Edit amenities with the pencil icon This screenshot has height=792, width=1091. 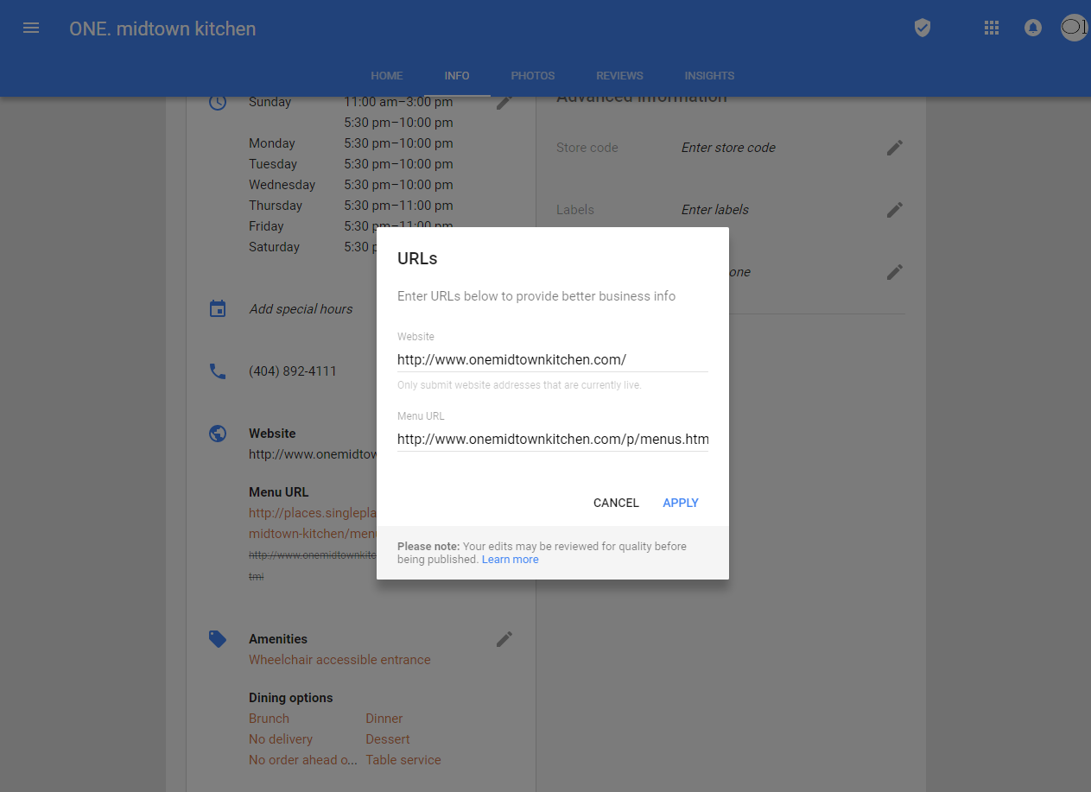504,639
